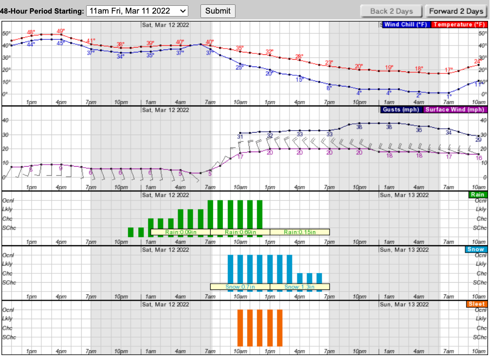Click the 49° temperature peak label
This screenshot has width=490, height=357.
pos(61,31)
